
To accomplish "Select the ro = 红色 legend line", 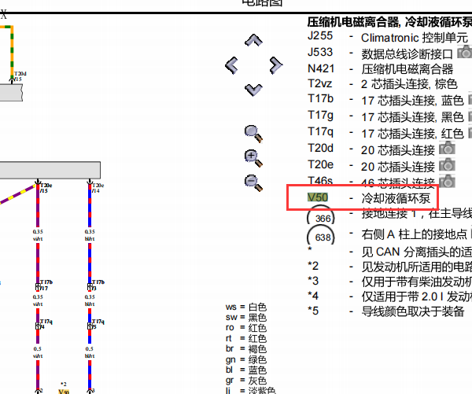I will (x=246, y=327).
